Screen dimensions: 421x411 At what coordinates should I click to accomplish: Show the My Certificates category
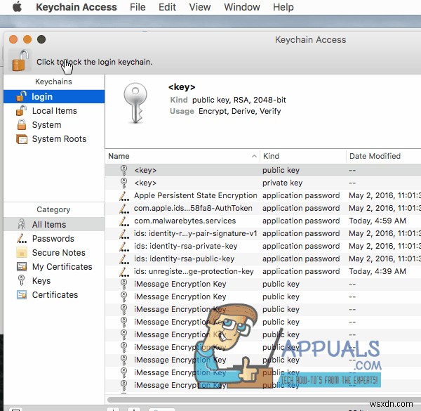[54, 267]
